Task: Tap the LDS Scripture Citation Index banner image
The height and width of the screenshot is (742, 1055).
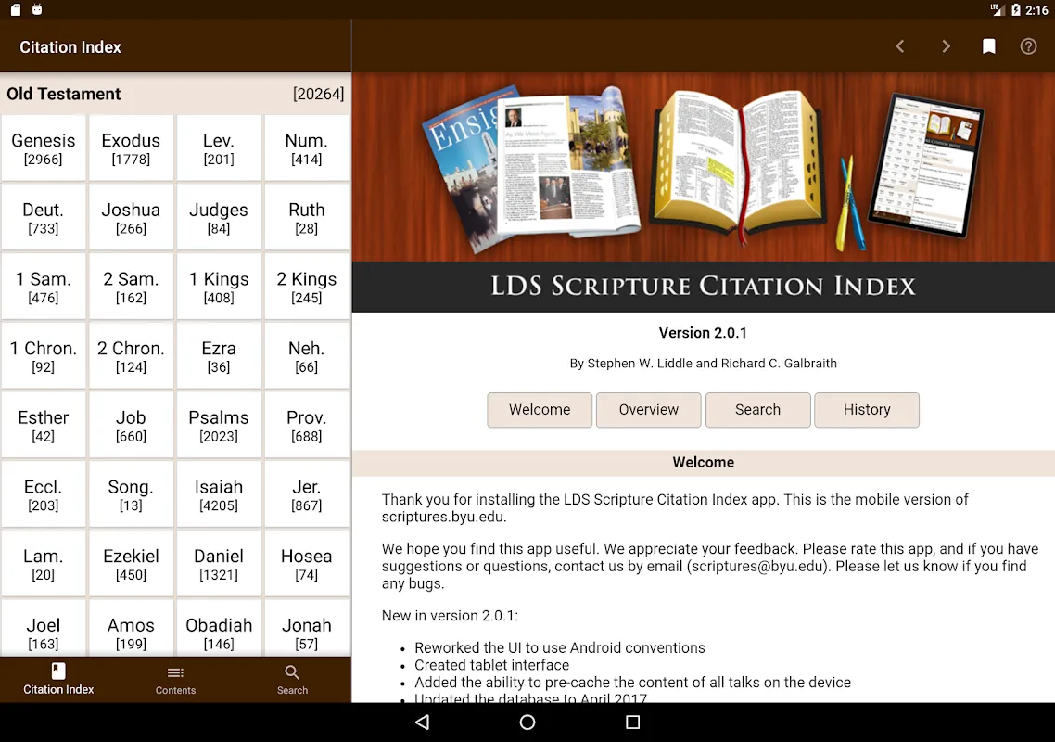Action: (703, 193)
